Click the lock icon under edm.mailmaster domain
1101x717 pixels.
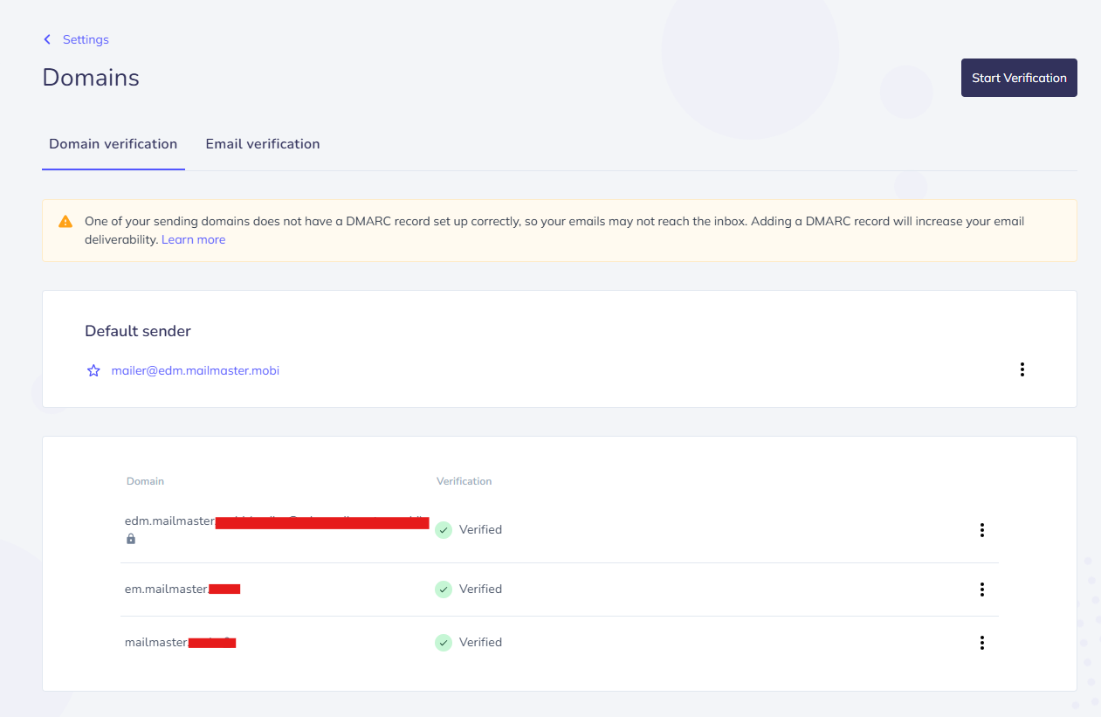(131, 539)
